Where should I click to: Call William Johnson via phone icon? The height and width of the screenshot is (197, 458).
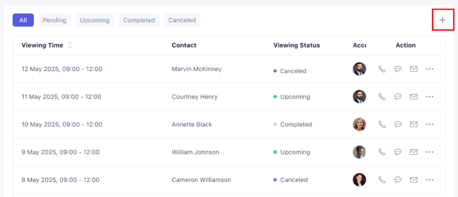pyautogui.click(x=382, y=152)
